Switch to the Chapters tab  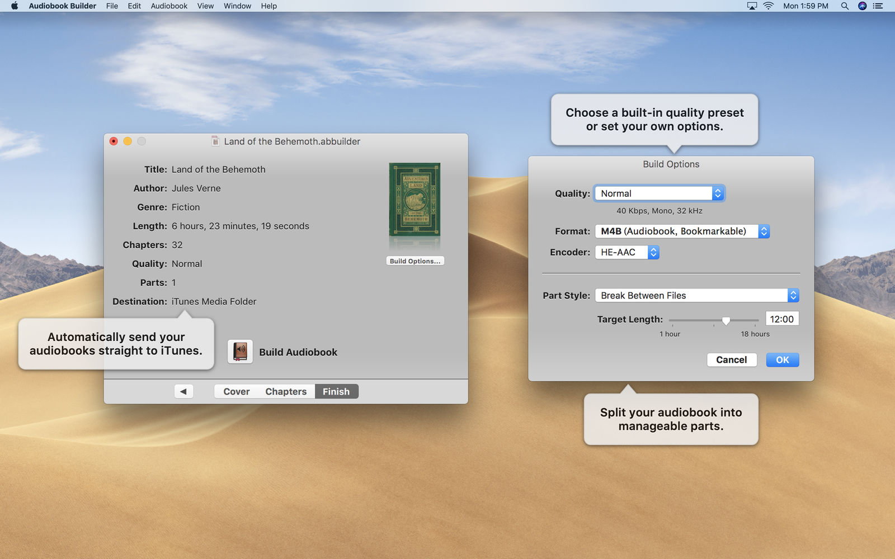pos(286,391)
